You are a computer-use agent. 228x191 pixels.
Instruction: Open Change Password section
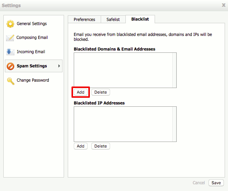[33, 80]
